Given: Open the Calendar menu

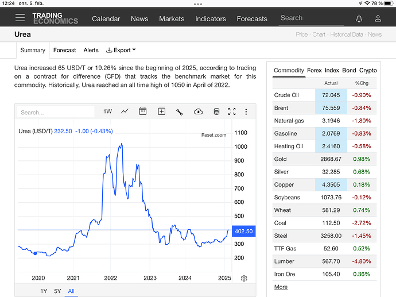Looking at the screenshot, I should point(106,19).
